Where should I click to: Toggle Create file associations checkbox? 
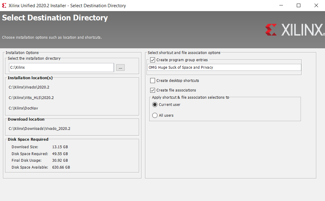(153, 90)
